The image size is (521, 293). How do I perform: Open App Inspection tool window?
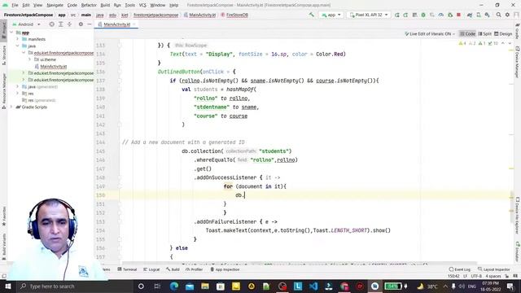pyautogui.click(x=225, y=269)
